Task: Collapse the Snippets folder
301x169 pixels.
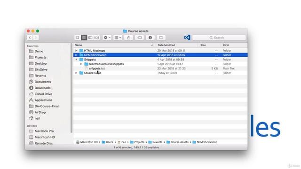Action: [76, 60]
